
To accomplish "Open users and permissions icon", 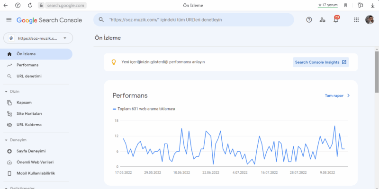I will coord(323,20).
